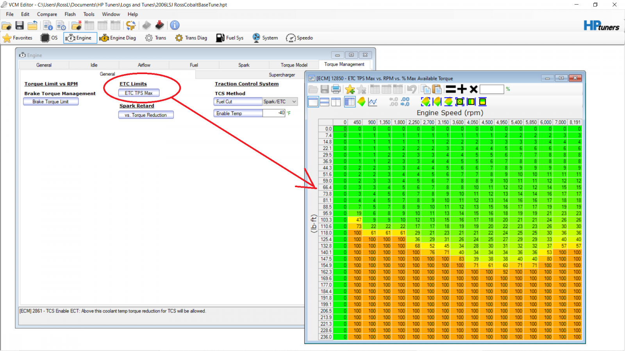Open the Engine Diag section
Image resolution: width=625 pixels, height=351 pixels.
(x=118, y=38)
